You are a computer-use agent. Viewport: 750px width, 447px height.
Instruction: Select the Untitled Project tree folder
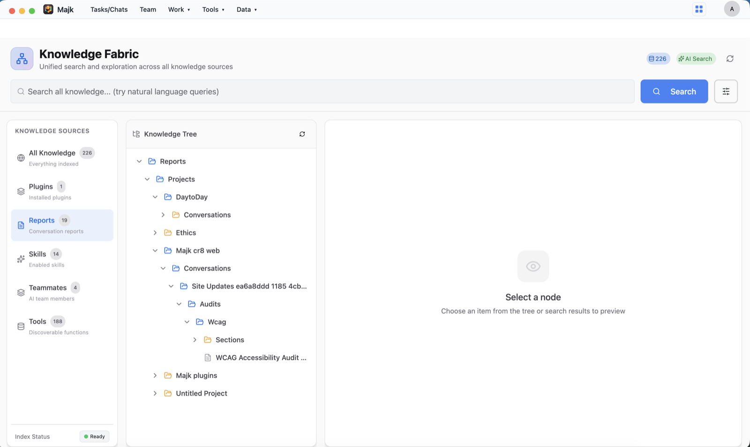pyautogui.click(x=202, y=393)
